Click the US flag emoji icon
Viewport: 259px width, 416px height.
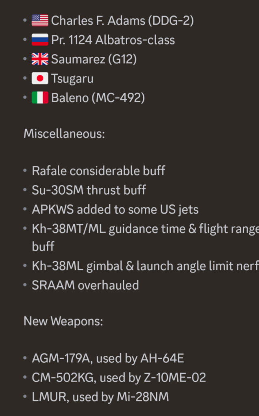point(40,20)
